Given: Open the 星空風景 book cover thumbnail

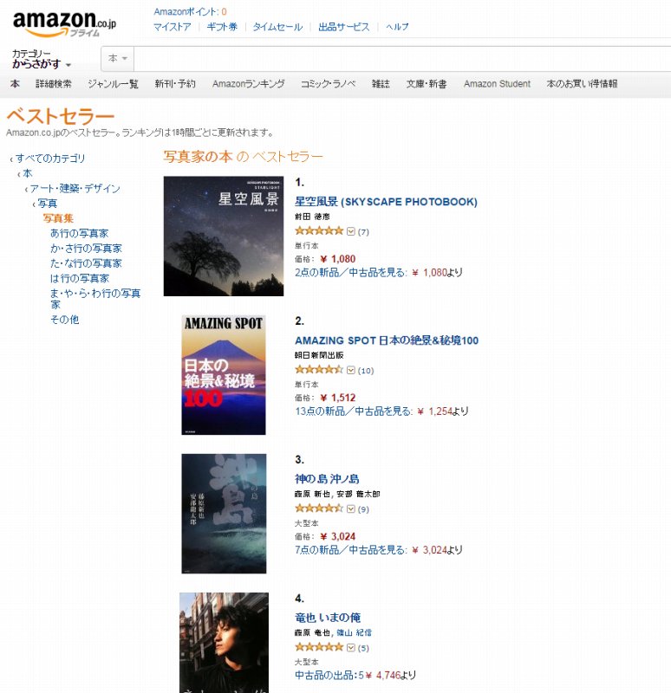Looking at the screenshot, I should point(224,236).
